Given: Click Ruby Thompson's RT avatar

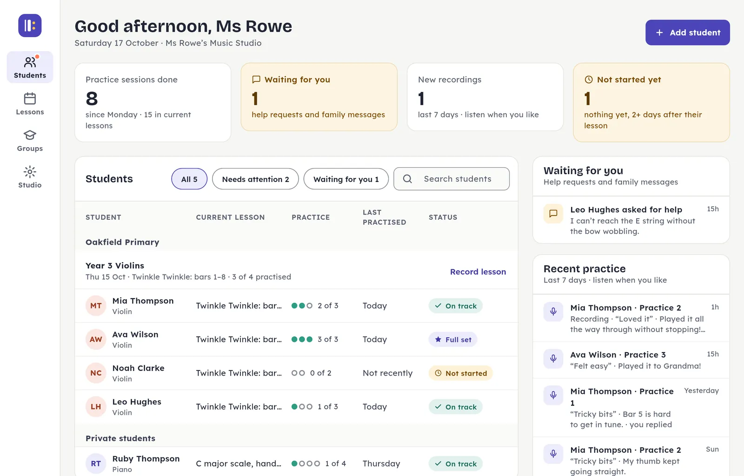Looking at the screenshot, I should click(96, 463).
